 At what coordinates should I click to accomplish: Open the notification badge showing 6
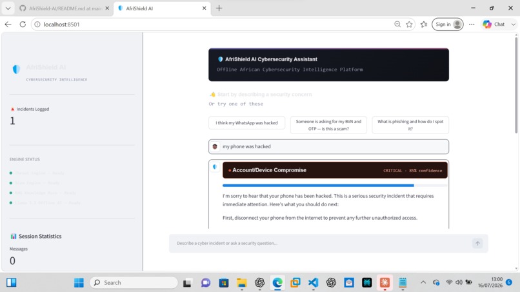(x=509, y=282)
